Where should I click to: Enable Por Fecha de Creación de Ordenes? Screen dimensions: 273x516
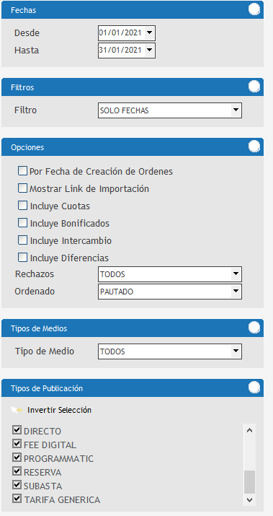point(22,171)
